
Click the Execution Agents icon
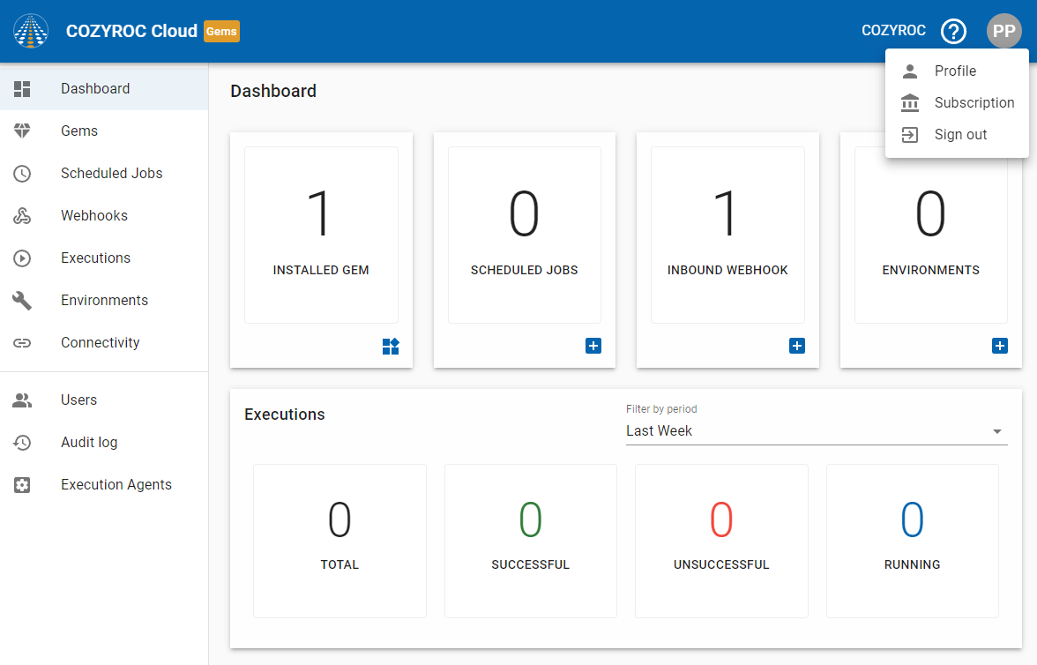click(x=22, y=485)
